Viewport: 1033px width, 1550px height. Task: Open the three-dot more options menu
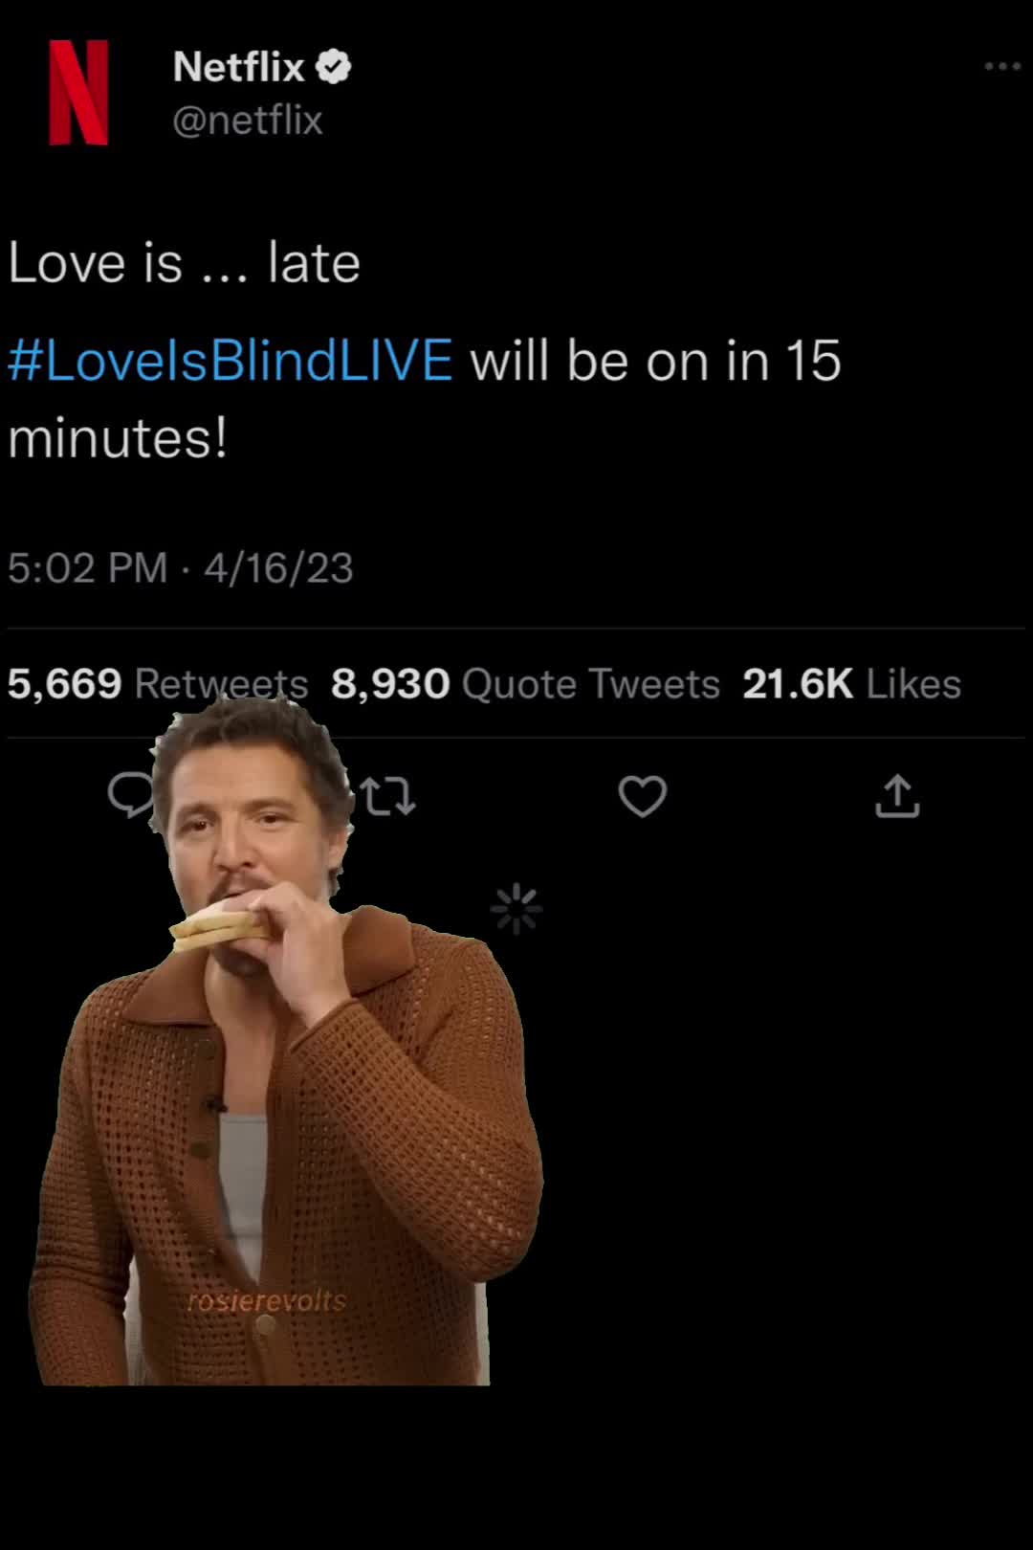pyautogui.click(x=1001, y=67)
